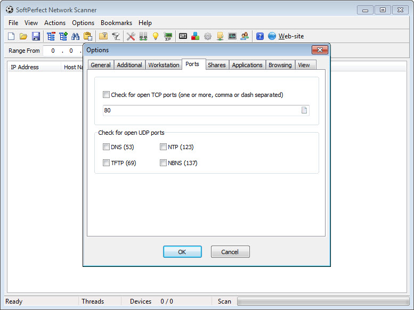This screenshot has width=414, height=310.
Task: Click the second octet of Range From
Action: tap(71, 51)
